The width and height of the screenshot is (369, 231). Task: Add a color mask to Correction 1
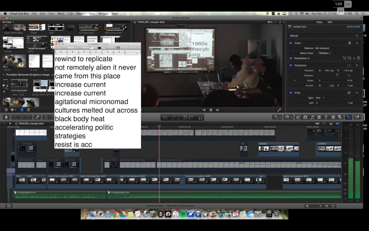(344, 58)
